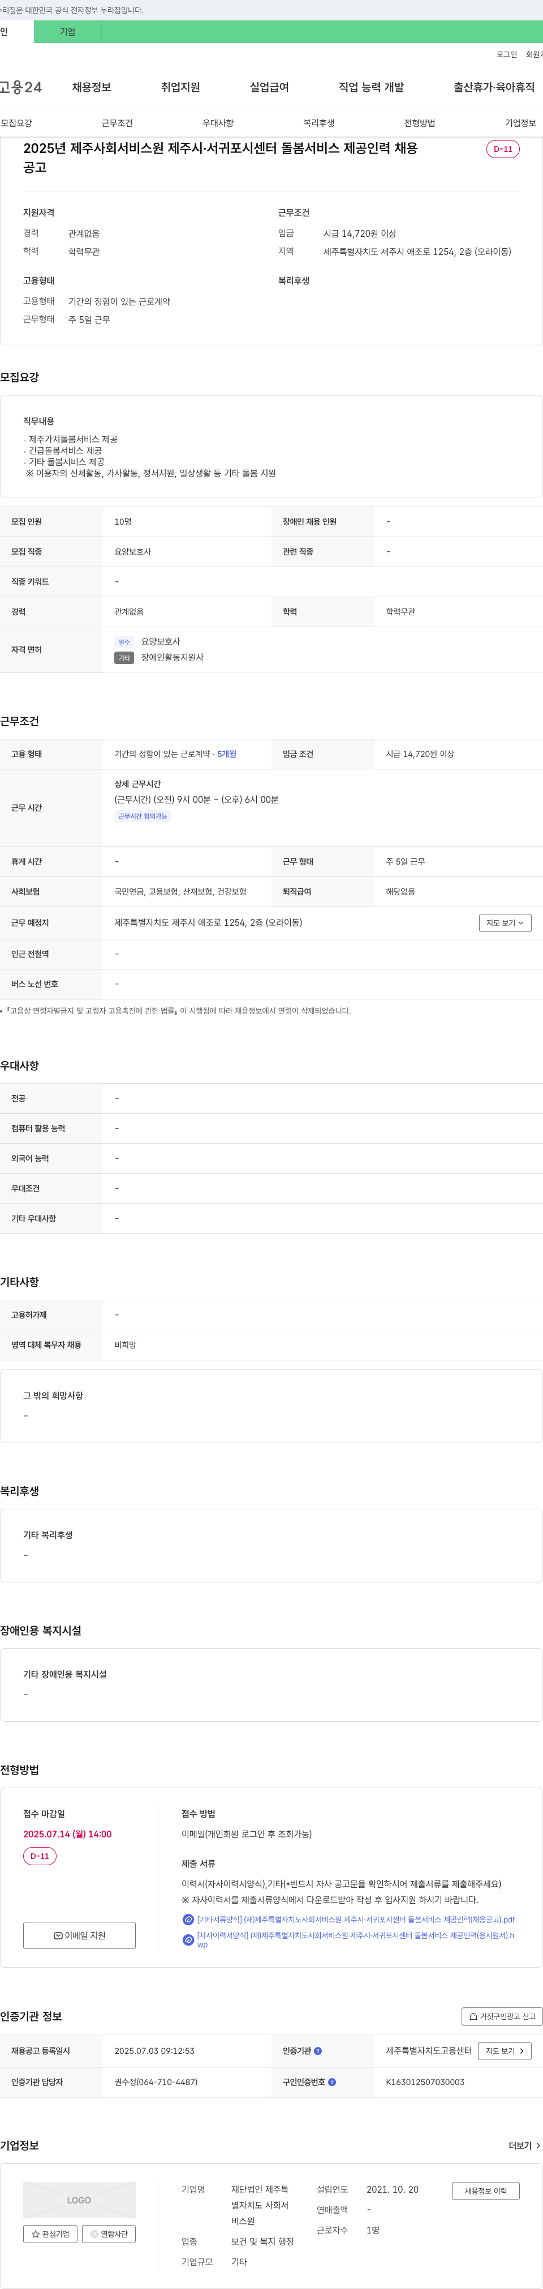Click the 모집 인원 value 10명
Viewport: 543px width, 2289px height.
point(122,522)
